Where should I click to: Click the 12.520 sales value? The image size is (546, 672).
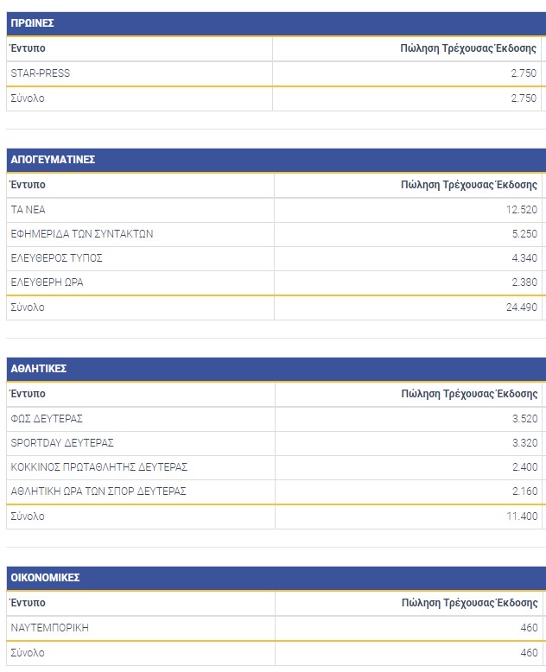[521, 210]
